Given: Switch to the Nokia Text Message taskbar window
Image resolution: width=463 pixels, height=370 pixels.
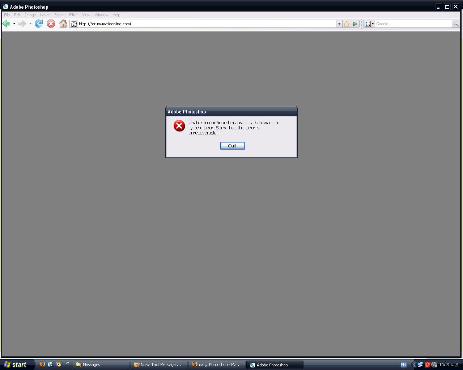Looking at the screenshot, I should coord(159,365).
